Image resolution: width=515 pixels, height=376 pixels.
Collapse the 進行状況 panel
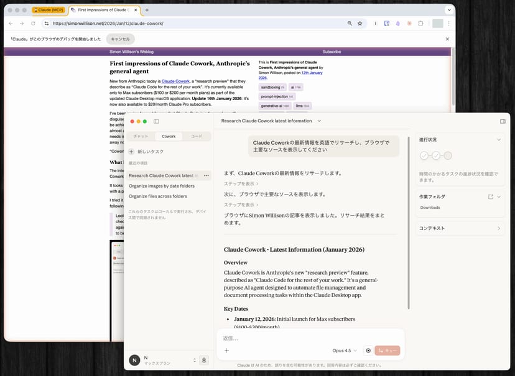498,140
